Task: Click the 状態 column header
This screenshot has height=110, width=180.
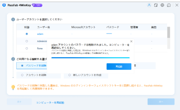Action: (27, 27)
